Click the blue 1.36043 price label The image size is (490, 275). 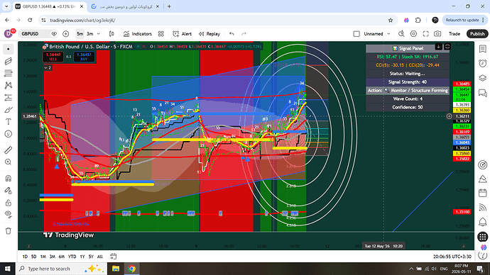(x=462, y=142)
